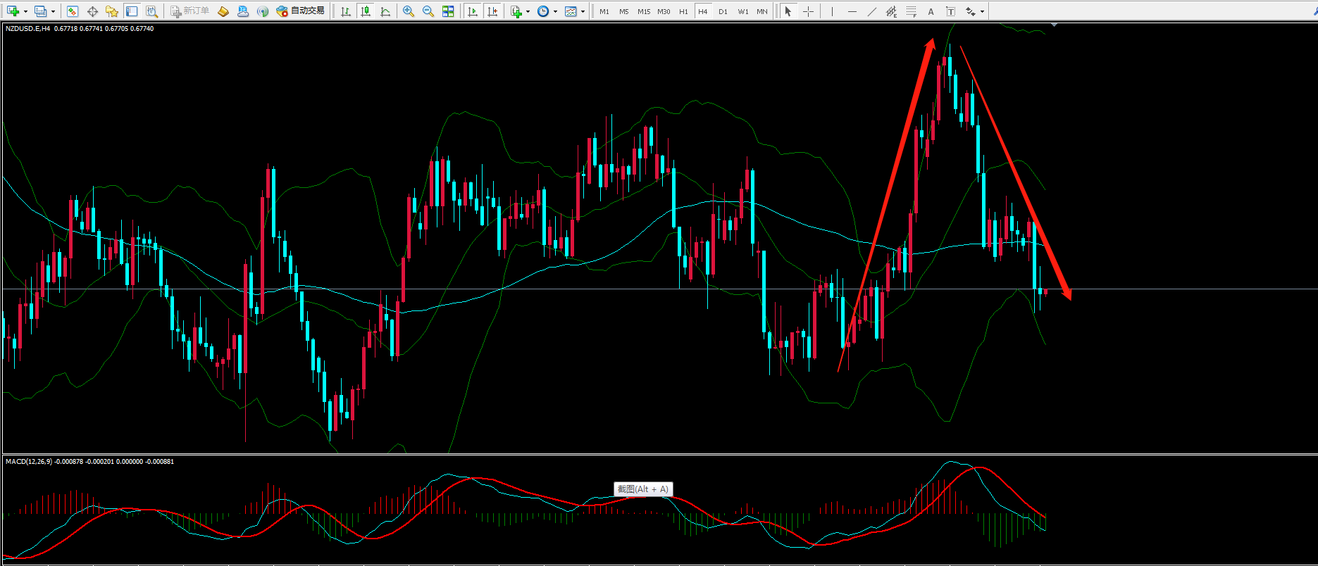Screen dimensions: 1318x566
Task: Tile chart windows using grid icon
Action: pyautogui.click(x=448, y=11)
